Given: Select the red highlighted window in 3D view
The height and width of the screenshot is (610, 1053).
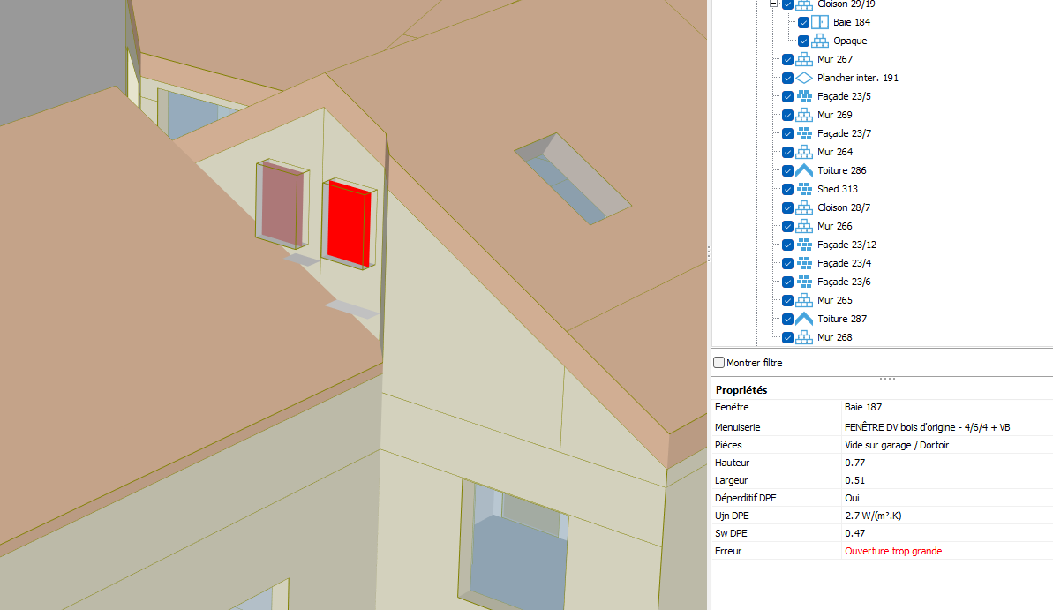Looking at the screenshot, I should 348,222.
